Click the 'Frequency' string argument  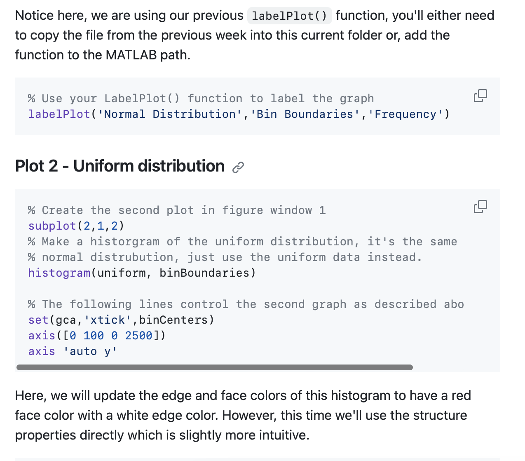[x=406, y=114]
